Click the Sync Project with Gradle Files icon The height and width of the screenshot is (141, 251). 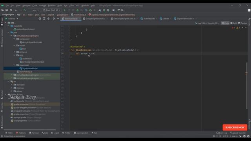[x=100, y=10]
